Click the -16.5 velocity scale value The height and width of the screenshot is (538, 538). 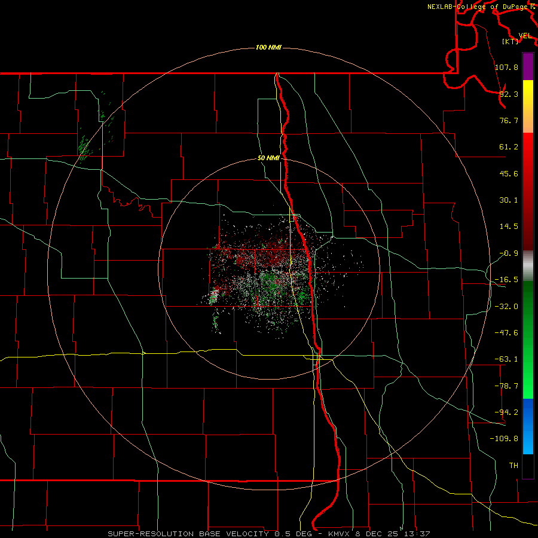click(506, 280)
